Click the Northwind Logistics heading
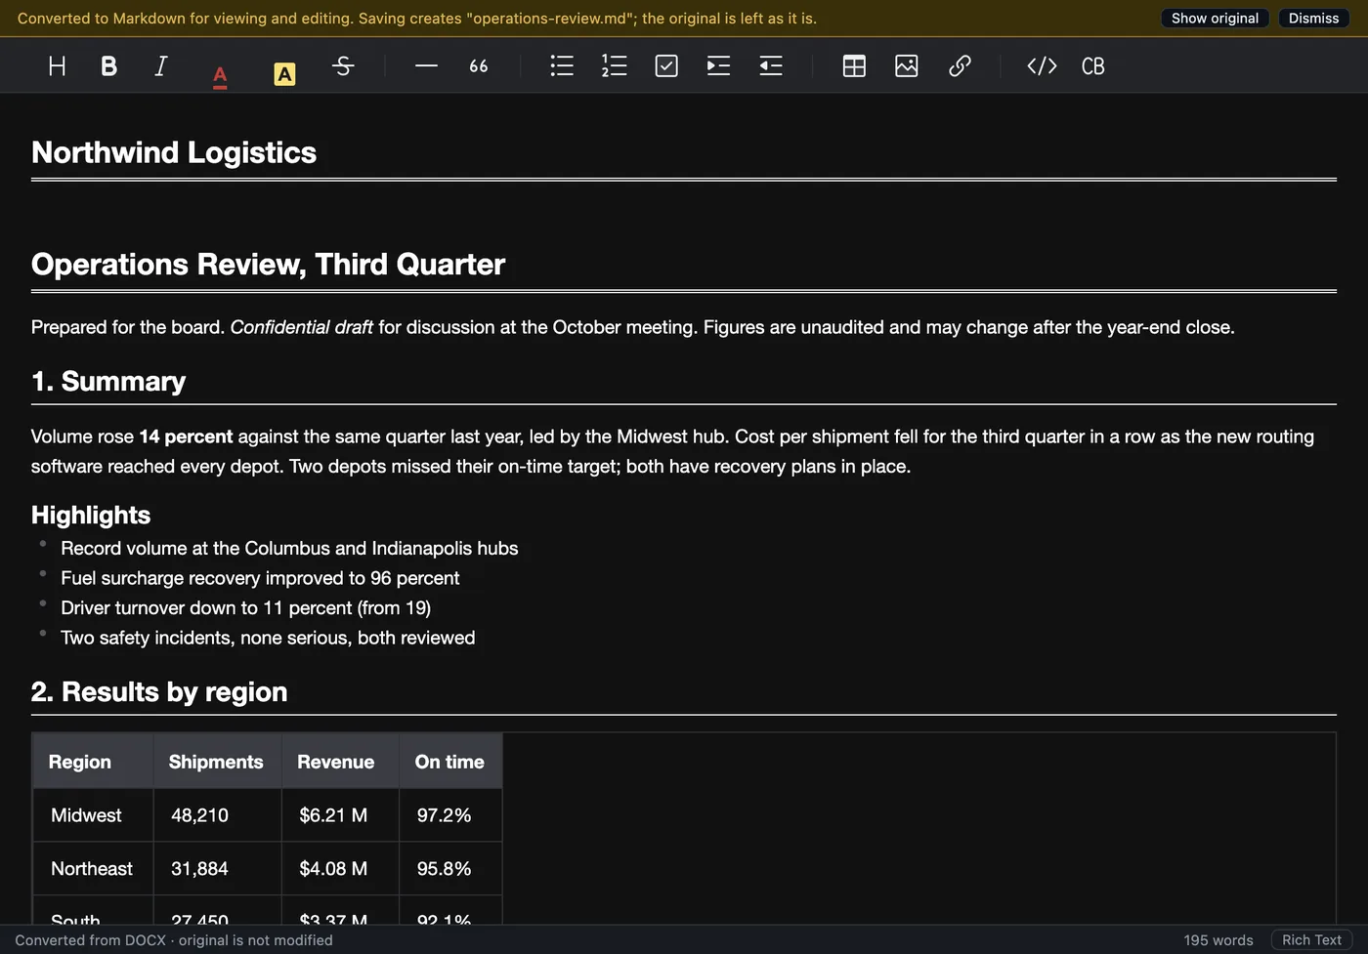 [174, 152]
